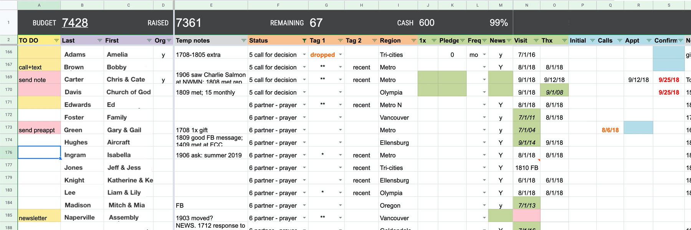691x230 pixels.
Task: Click the send preappt cell
Action: pos(39,130)
